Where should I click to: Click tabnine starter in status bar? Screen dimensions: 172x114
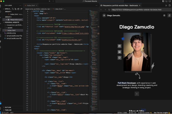pos(145,113)
